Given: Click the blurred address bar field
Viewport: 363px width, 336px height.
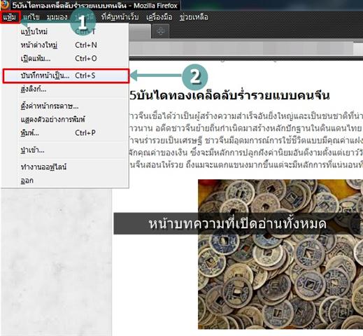Looking at the screenshot, I should tap(241, 49).
